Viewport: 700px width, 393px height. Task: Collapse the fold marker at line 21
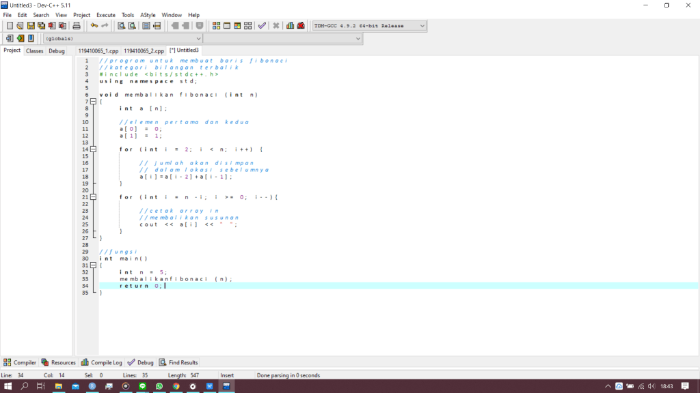pos(94,197)
